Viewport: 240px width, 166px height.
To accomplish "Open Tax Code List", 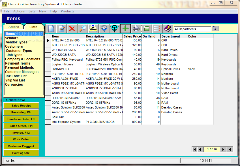I will pyautogui.click(x=16, y=76).
